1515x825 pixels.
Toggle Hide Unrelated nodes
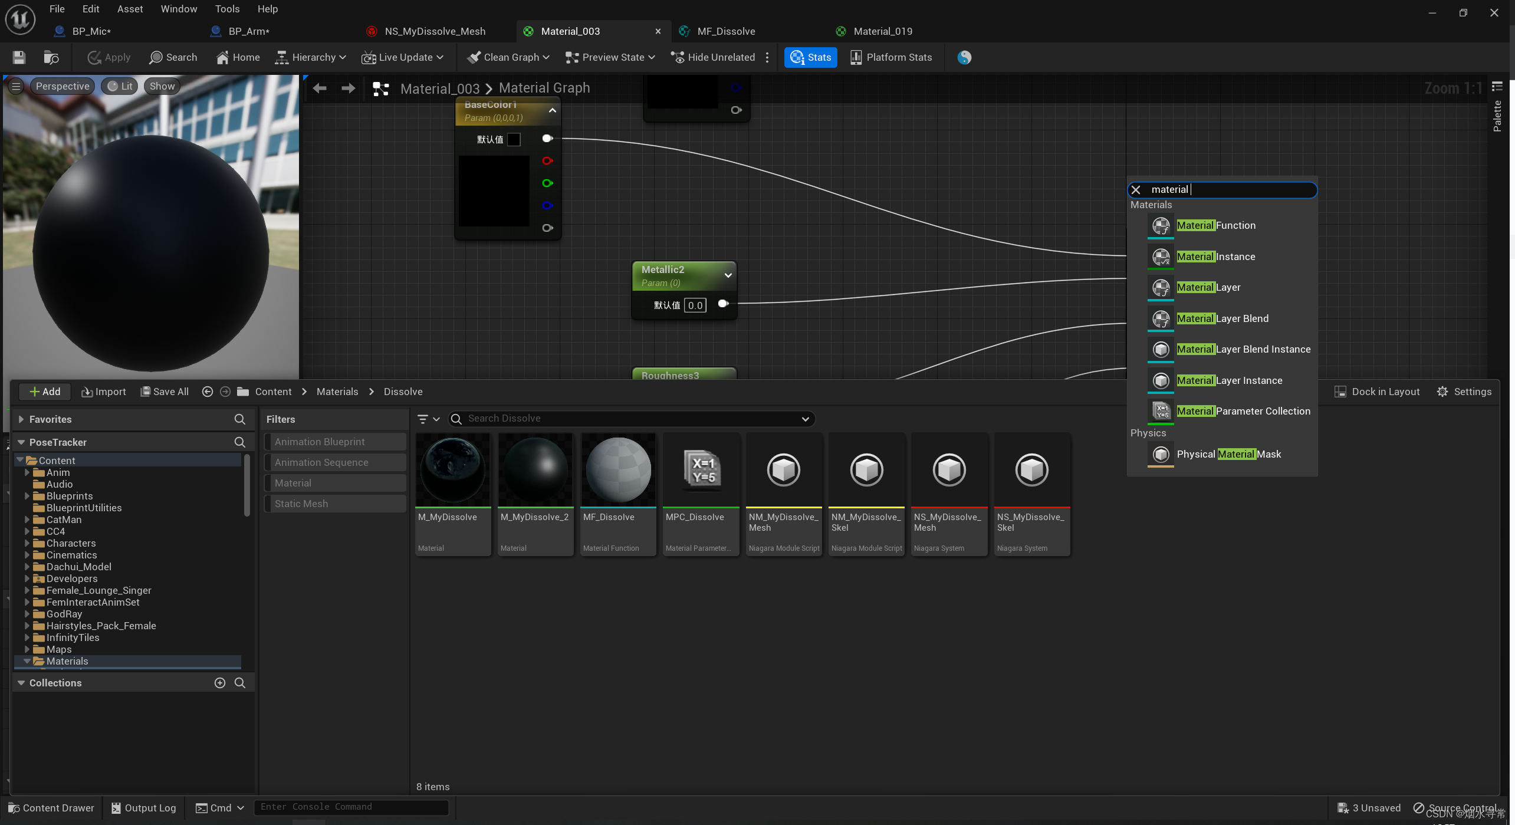pos(713,57)
